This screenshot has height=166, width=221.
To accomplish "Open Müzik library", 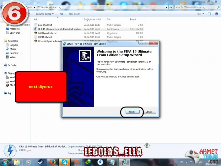I will 13,49.
